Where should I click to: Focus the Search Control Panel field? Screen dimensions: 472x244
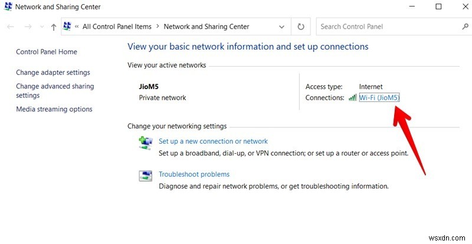pos(386,27)
